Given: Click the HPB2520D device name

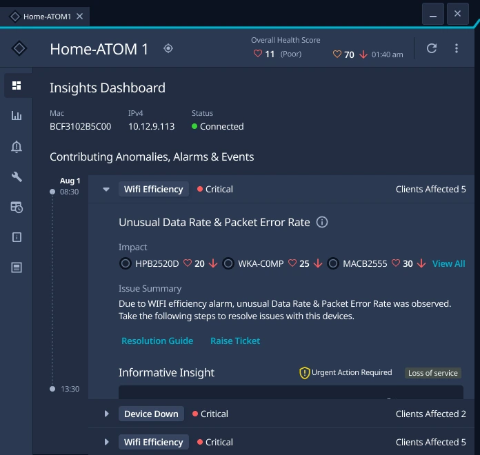Looking at the screenshot, I should pos(157,263).
